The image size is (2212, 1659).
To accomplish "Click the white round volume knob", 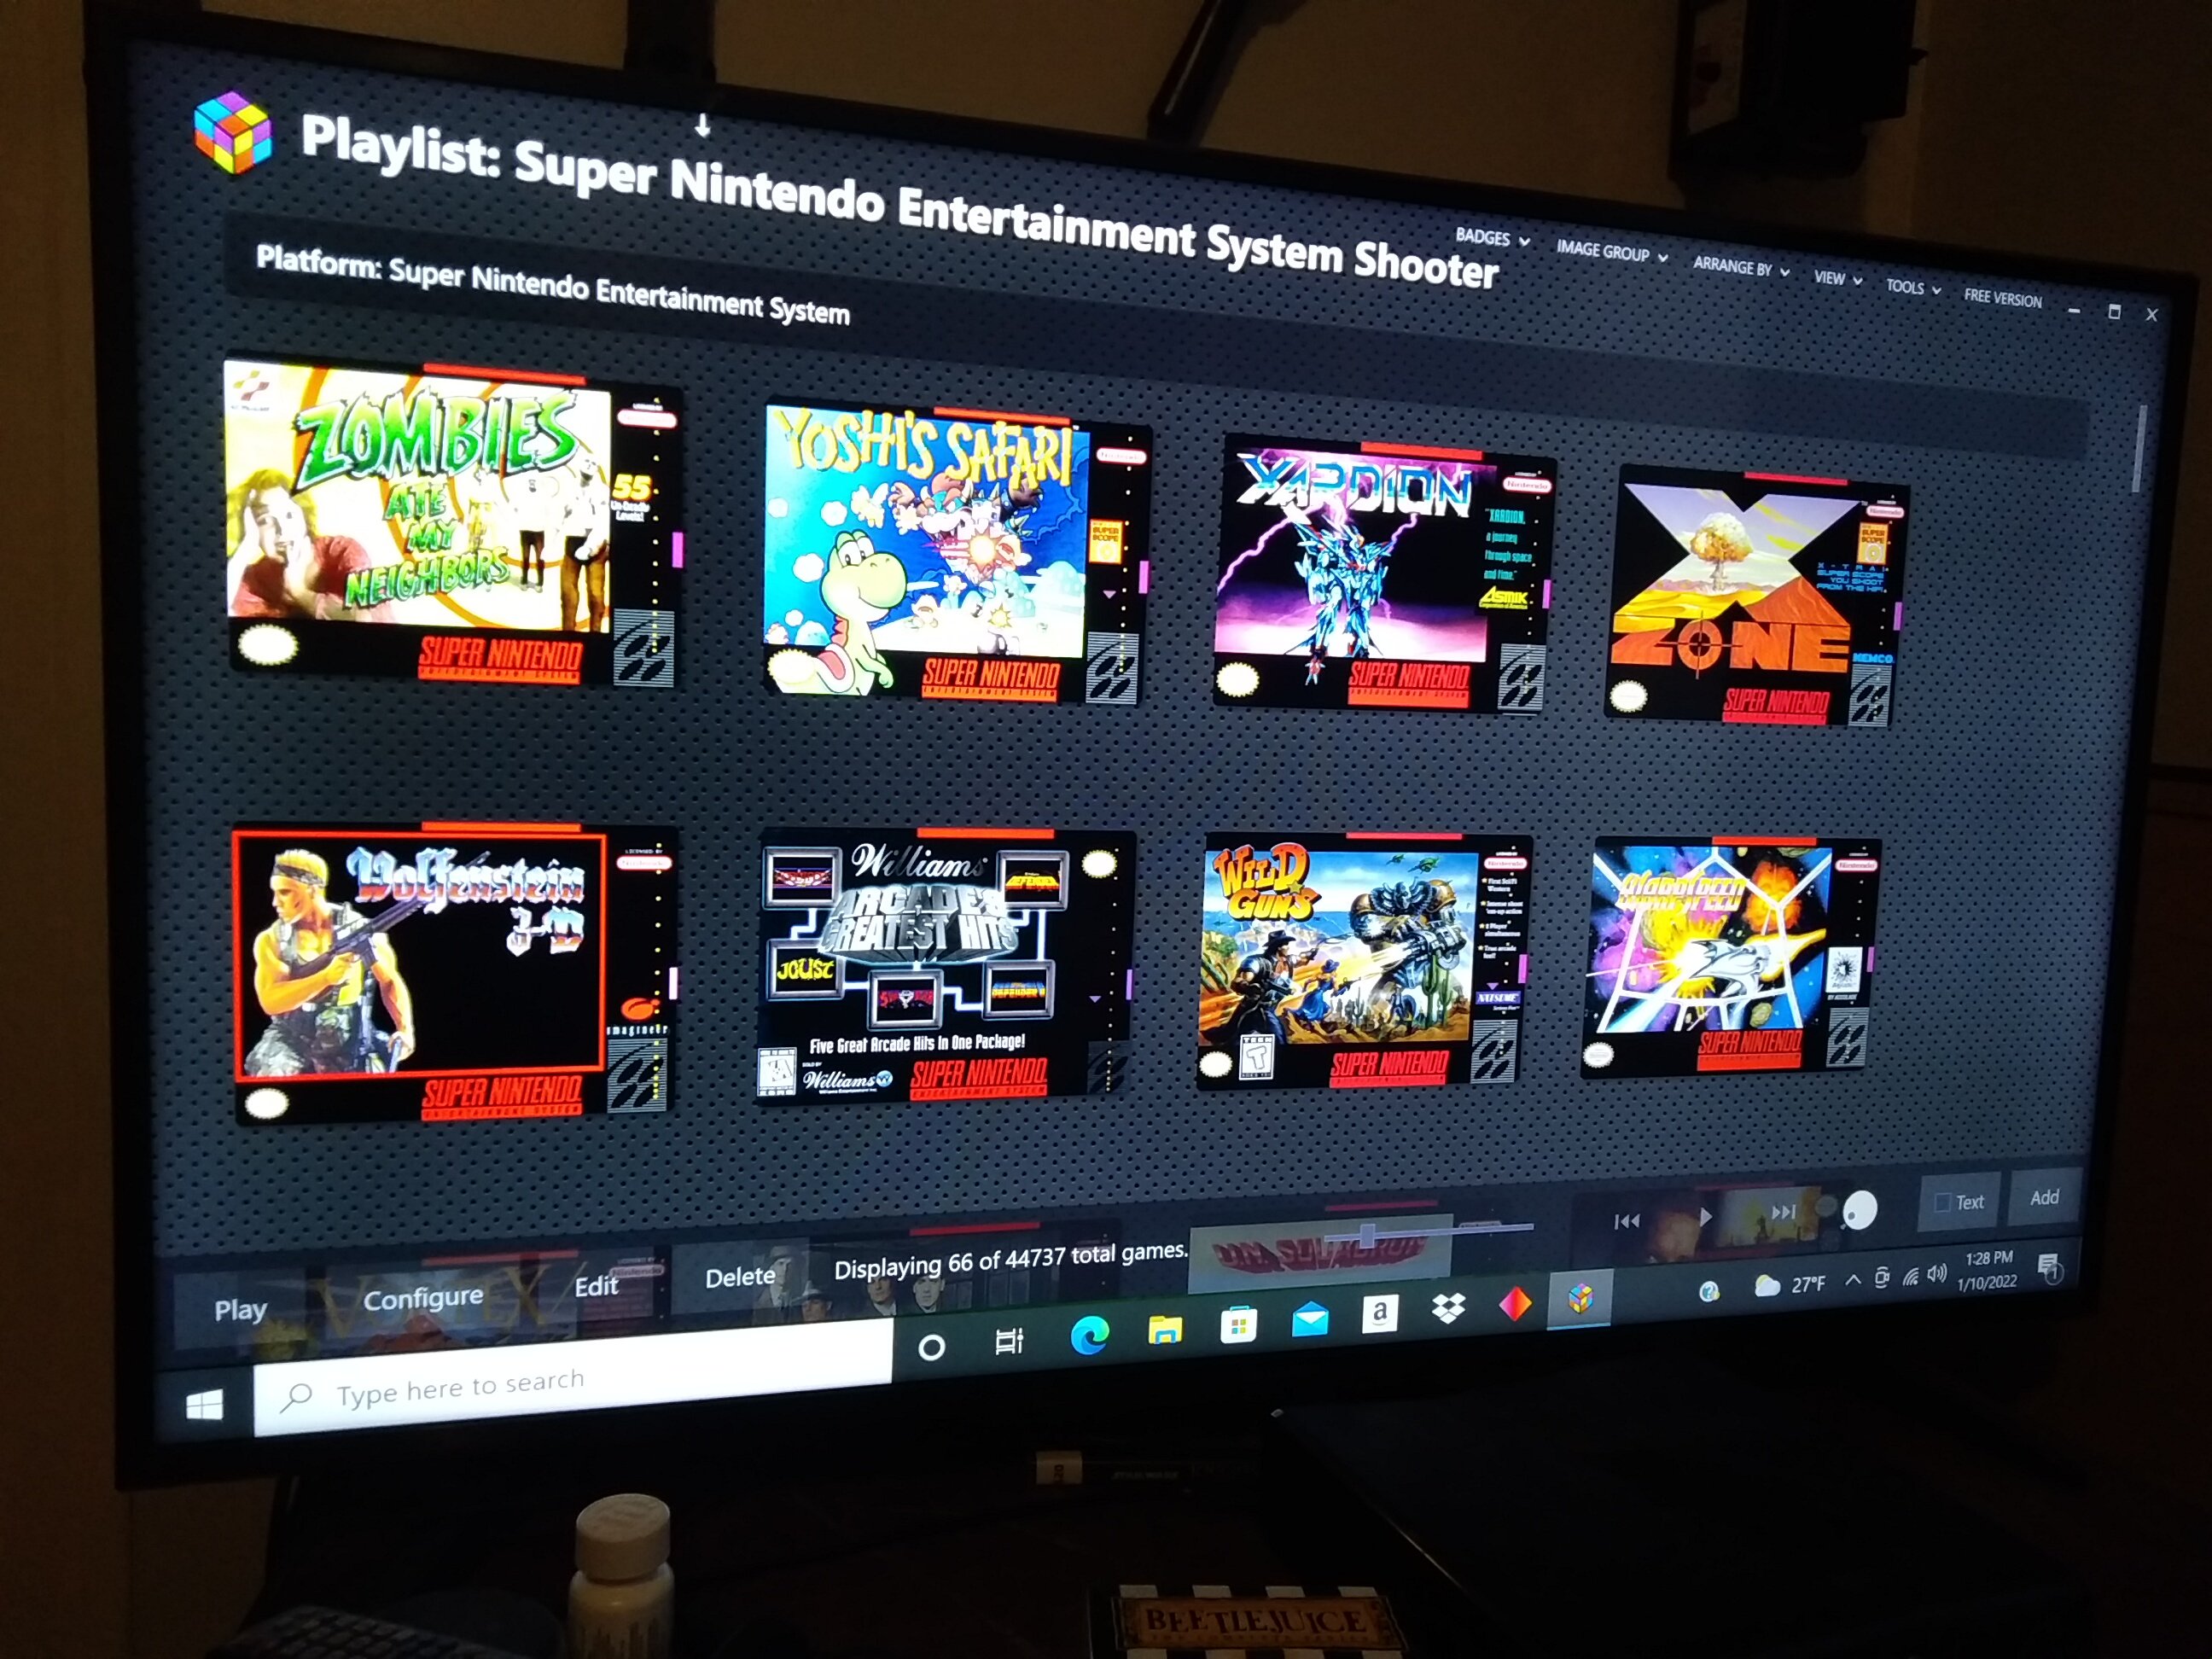I will click(1860, 1210).
